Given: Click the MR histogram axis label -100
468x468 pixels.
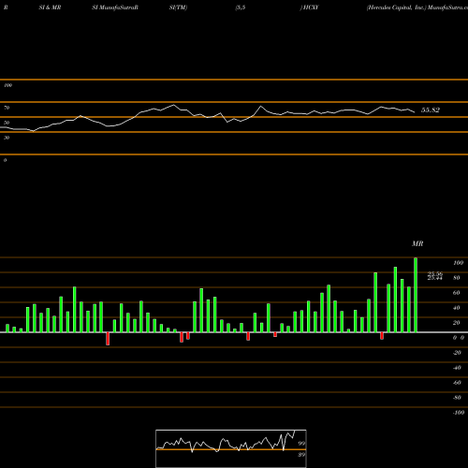Looking at the screenshot, I should 459,413.
